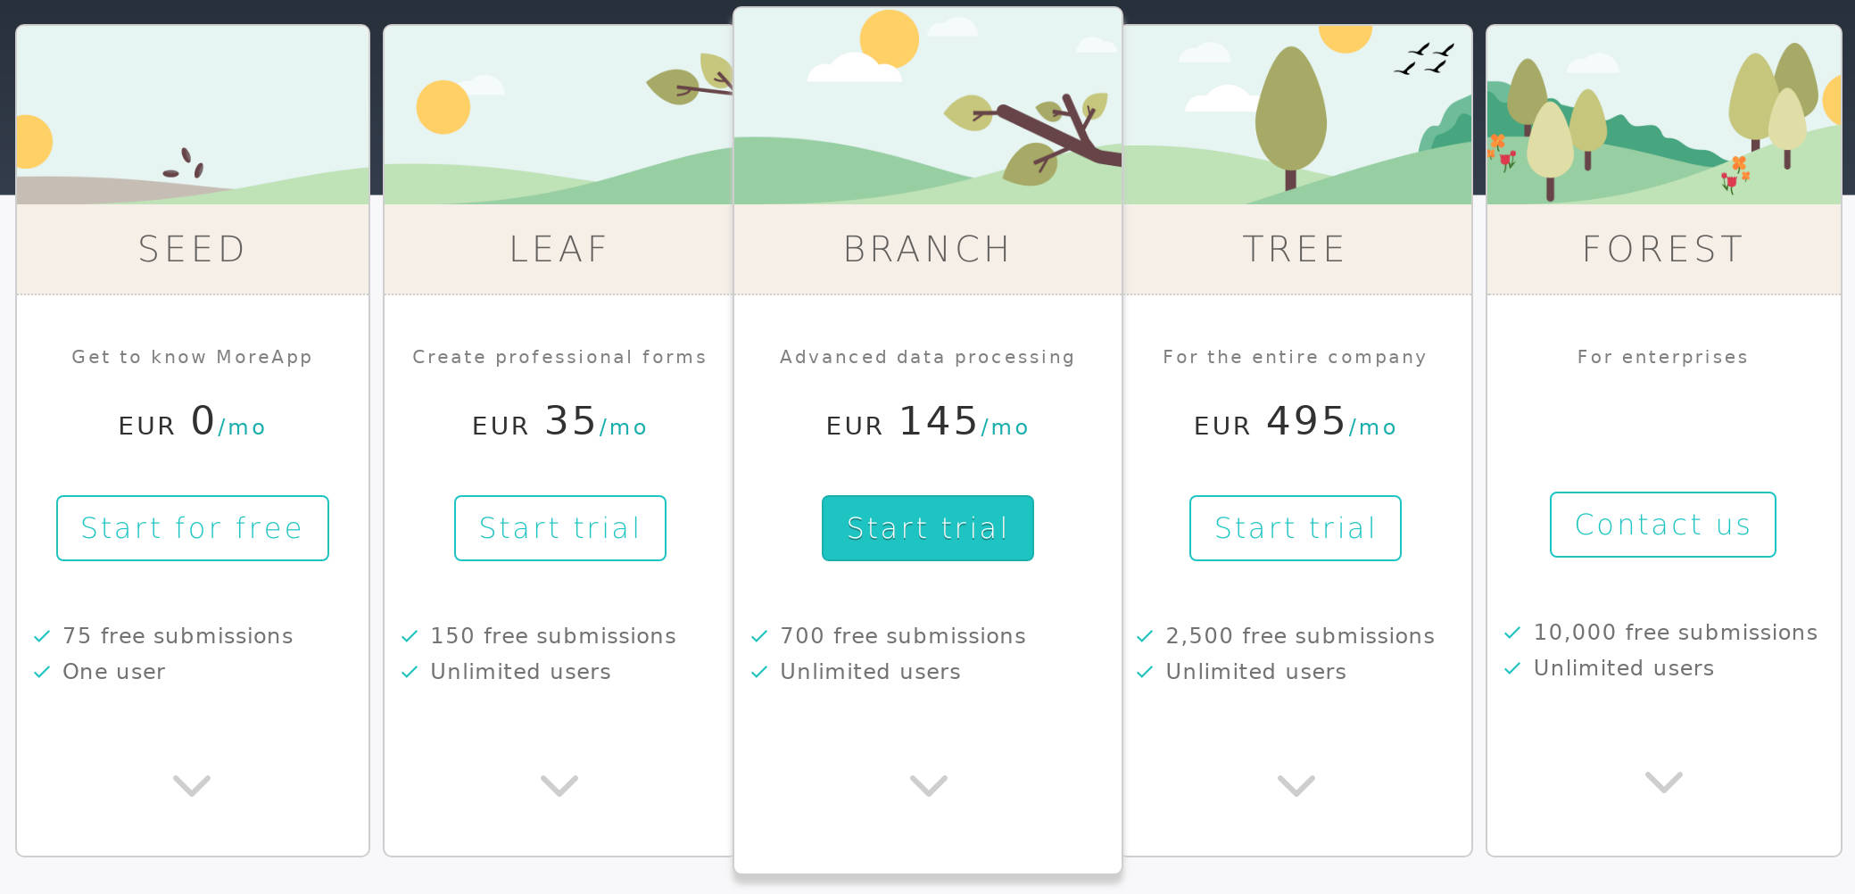Click the checkmark next to 150 free submissions
Image resolution: width=1855 pixels, height=894 pixels.
pyautogui.click(x=410, y=635)
